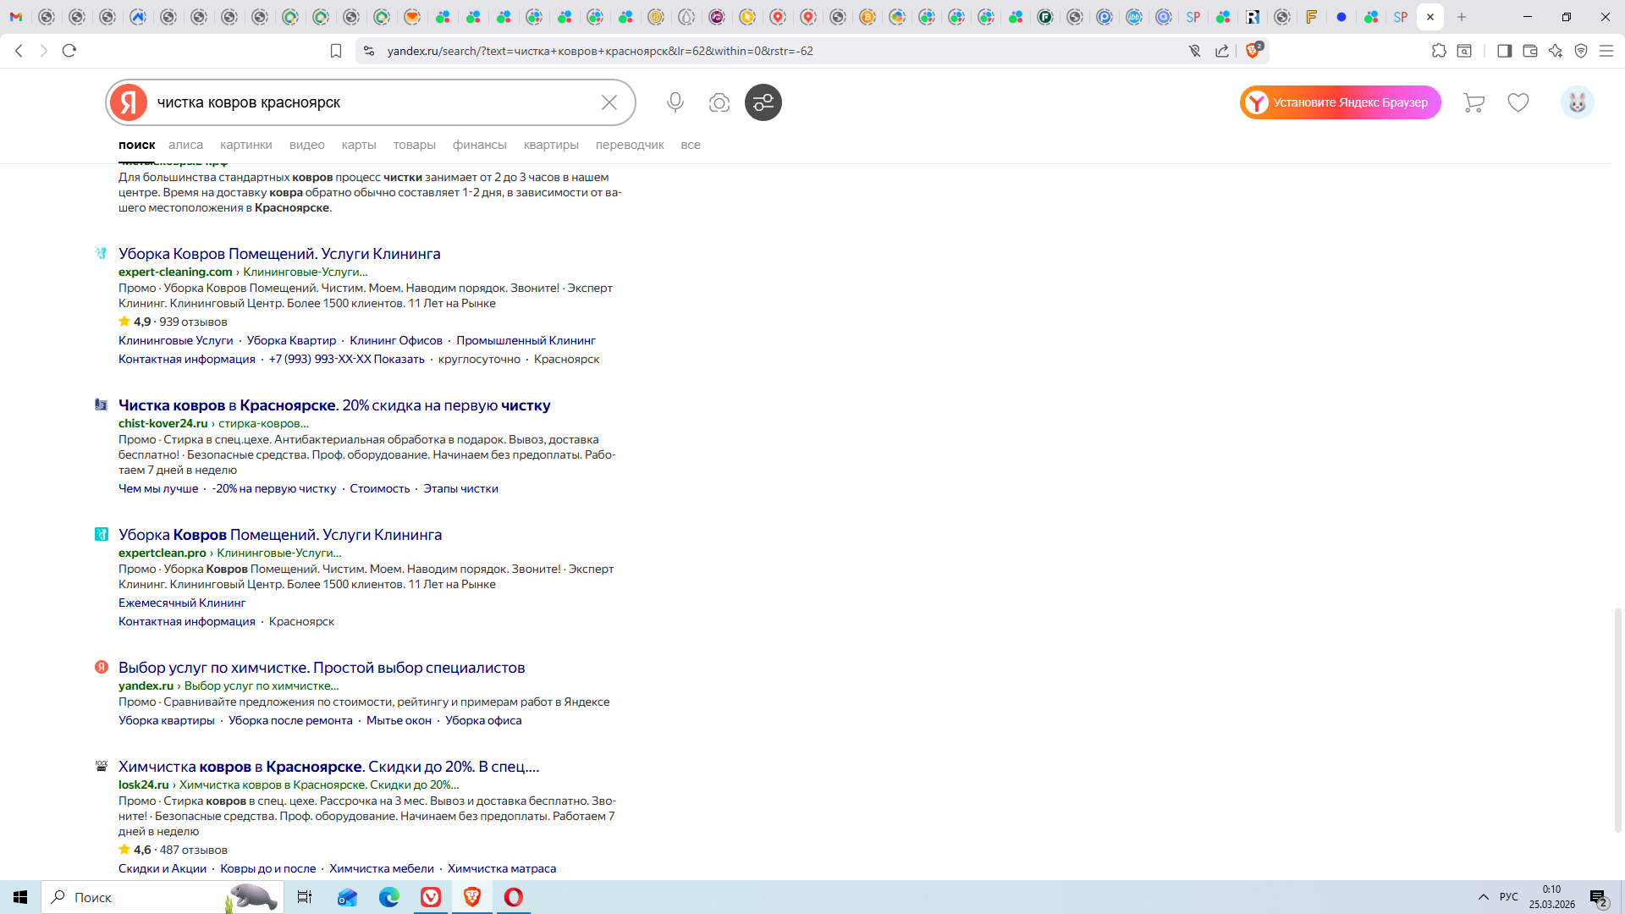
Task: Click Установите Яндекс Браузер button
Action: pos(1340,102)
